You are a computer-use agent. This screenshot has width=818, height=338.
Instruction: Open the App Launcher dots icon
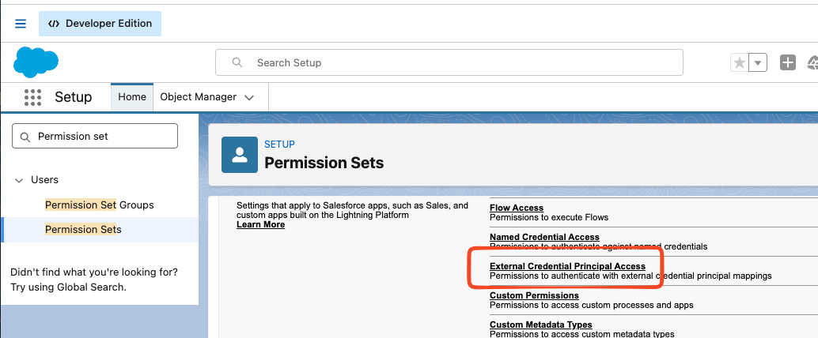tap(33, 97)
